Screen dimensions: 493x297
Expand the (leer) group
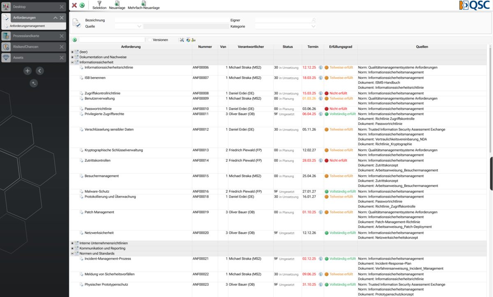click(x=72, y=52)
